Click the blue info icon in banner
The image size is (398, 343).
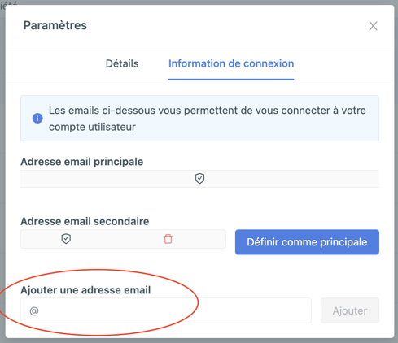[x=37, y=119]
